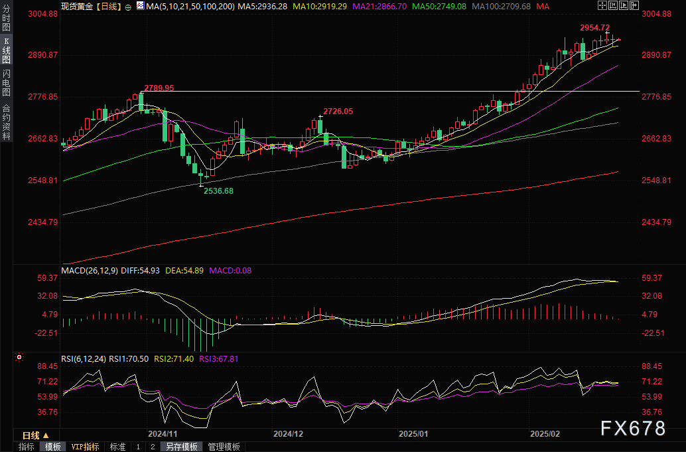Open the 合约资料 side tab
This screenshot has height=452, width=686.
pyautogui.click(x=7, y=121)
